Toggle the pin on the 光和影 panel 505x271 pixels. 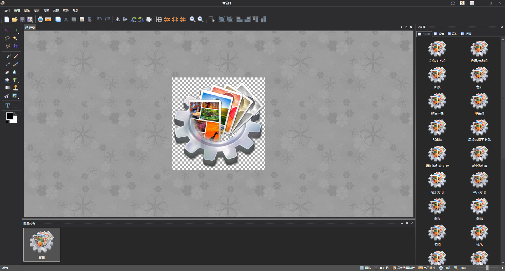pyautogui.click(x=502, y=27)
